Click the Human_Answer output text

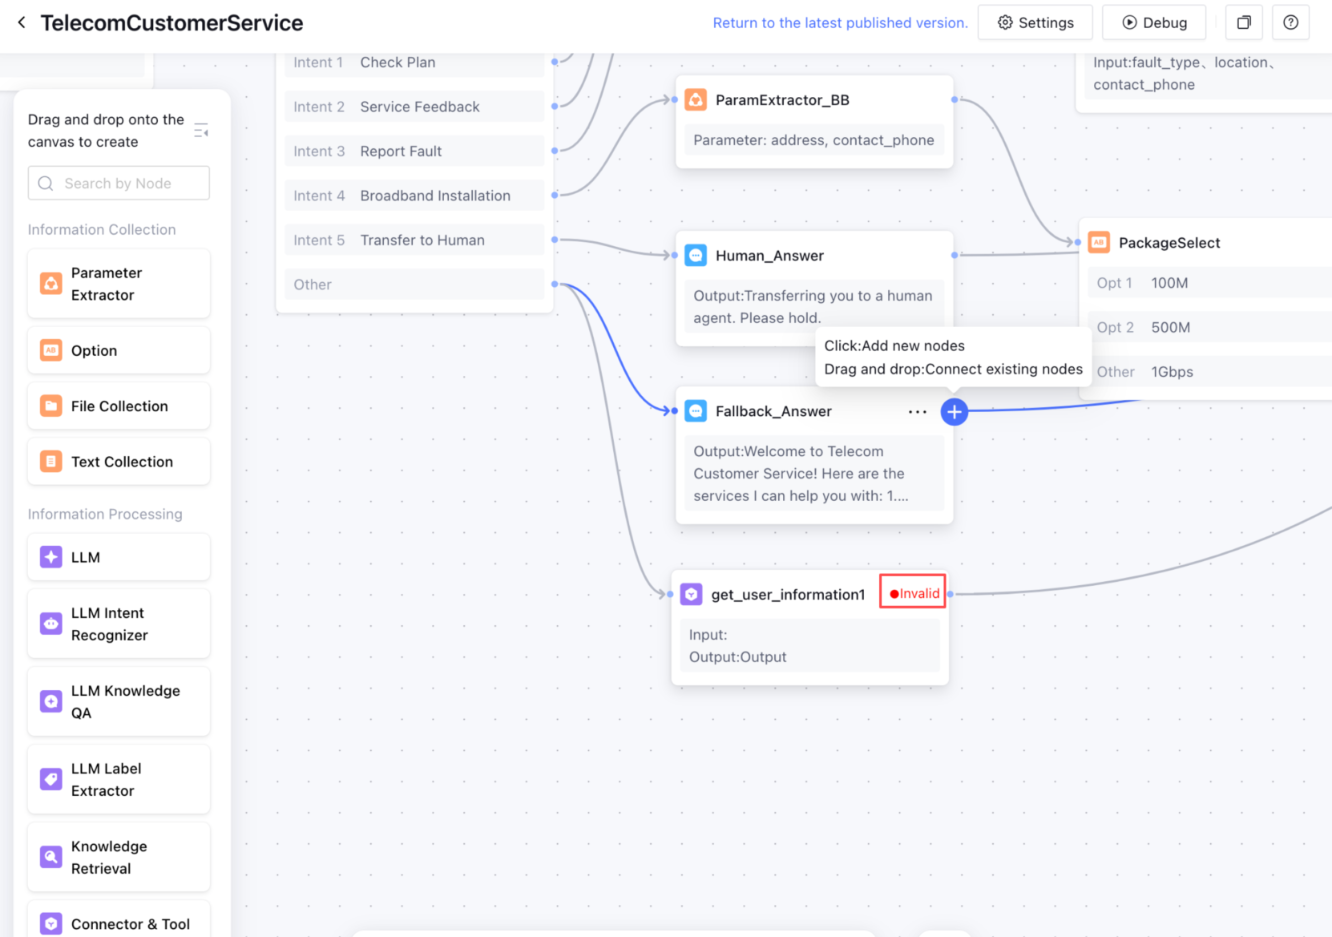click(814, 307)
